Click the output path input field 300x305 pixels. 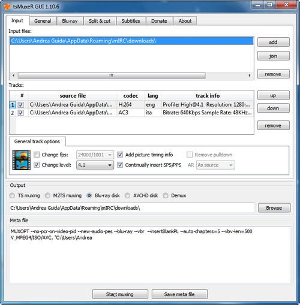pos(132,208)
